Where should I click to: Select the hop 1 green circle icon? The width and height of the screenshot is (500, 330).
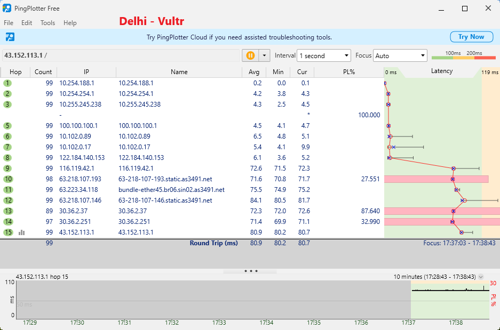pyautogui.click(x=7, y=83)
